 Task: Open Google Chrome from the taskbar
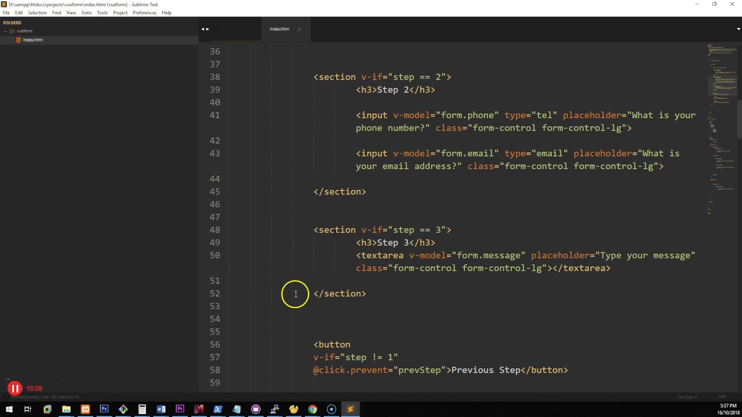pos(312,409)
